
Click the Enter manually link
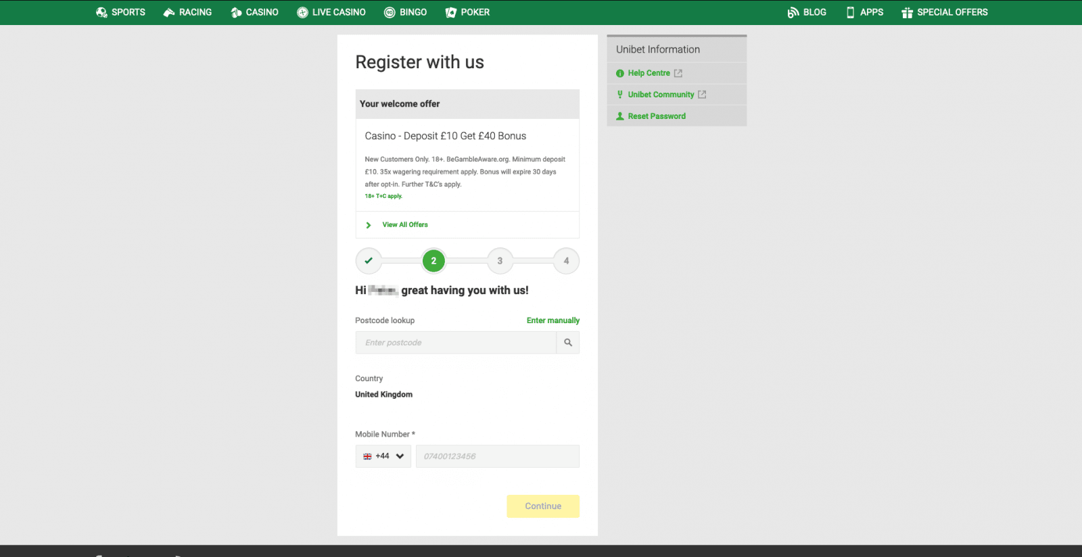[553, 320]
